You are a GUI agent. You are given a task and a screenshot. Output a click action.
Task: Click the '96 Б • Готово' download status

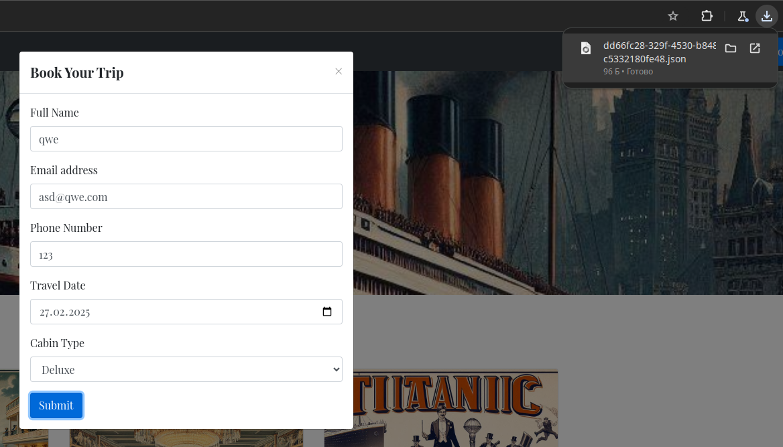(627, 72)
